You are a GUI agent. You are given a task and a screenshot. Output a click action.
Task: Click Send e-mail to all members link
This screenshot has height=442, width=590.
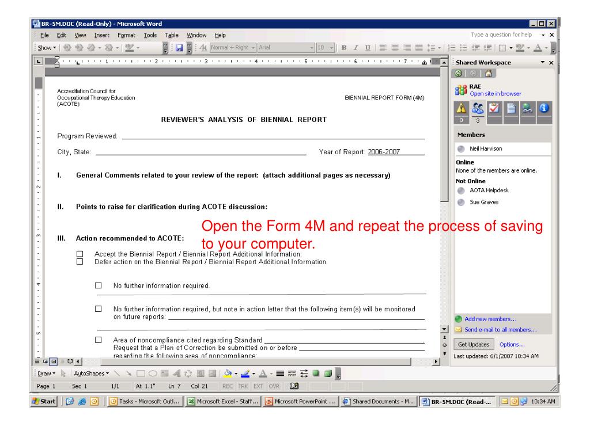[x=501, y=330]
